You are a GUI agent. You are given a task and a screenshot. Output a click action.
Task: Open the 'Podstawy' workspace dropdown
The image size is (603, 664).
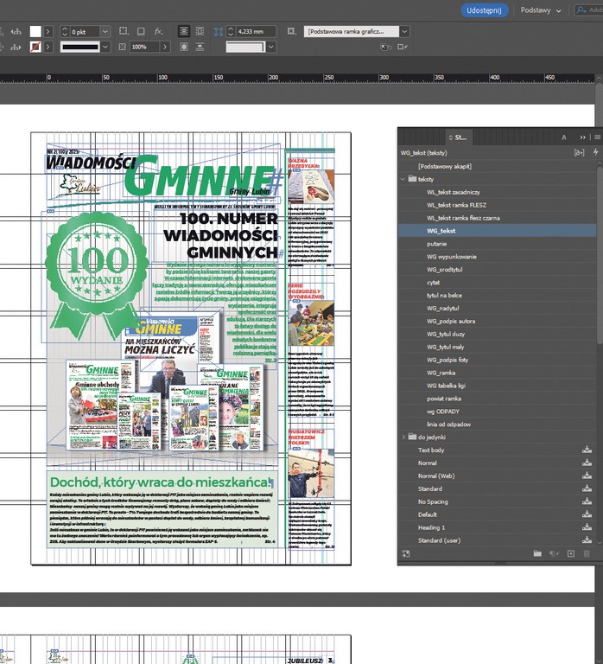(x=541, y=10)
